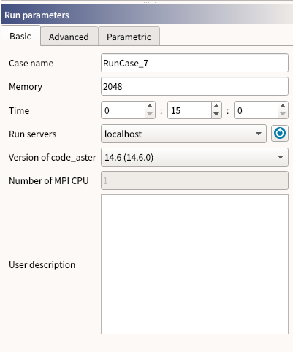The width and height of the screenshot is (293, 352).
Task: Select the Basic tab
Action: click(x=20, y=36)
